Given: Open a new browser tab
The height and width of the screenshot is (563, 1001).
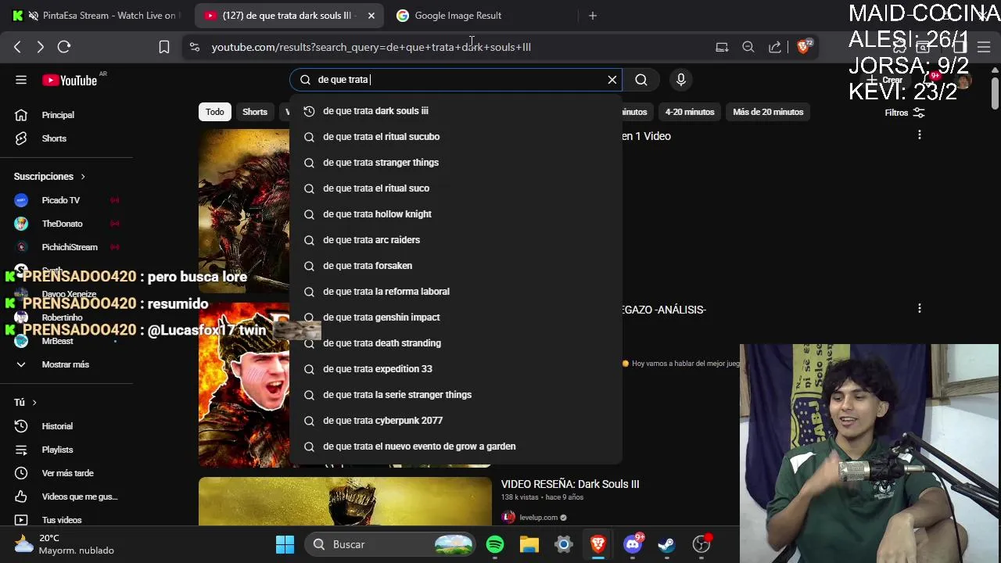Looking at the screenshot, I should (593, 16).
